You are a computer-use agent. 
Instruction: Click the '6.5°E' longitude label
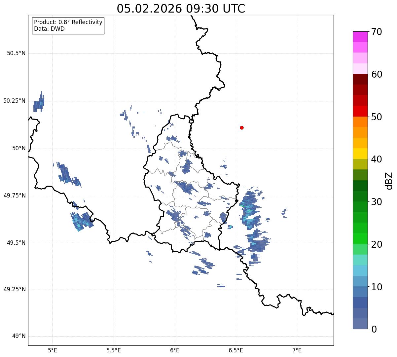236,350
